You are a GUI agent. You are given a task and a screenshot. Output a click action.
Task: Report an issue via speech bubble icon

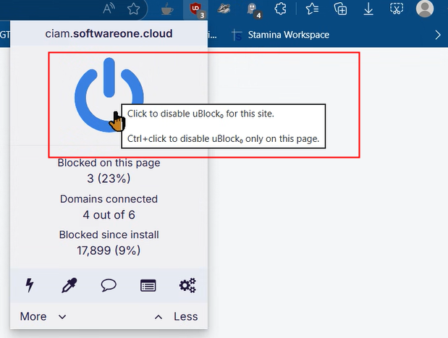point(109,285)
